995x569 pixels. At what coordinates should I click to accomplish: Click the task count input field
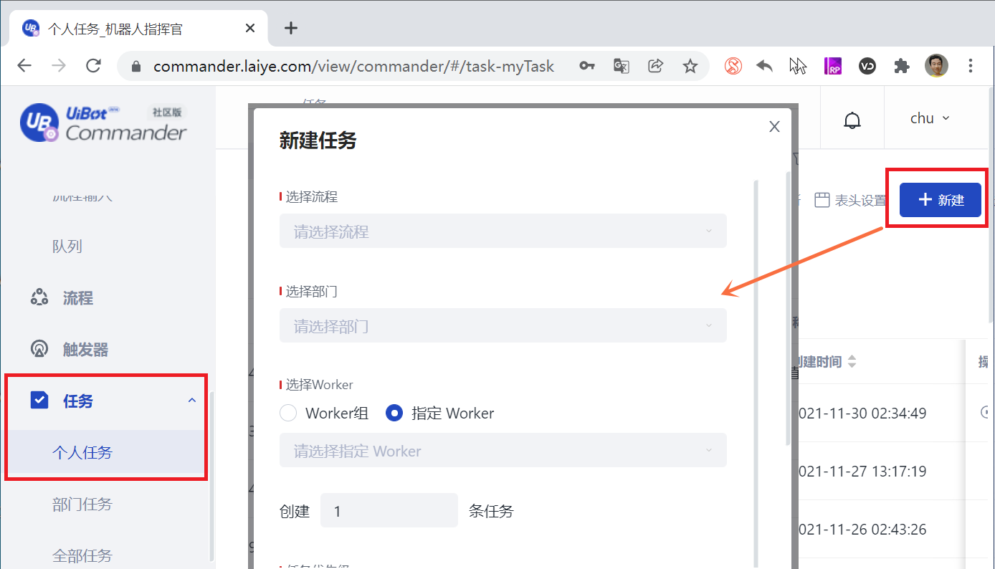389,510
